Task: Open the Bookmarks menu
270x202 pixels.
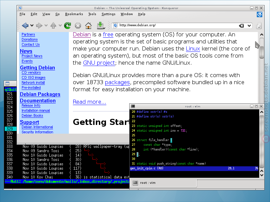Action: [74, 14]
